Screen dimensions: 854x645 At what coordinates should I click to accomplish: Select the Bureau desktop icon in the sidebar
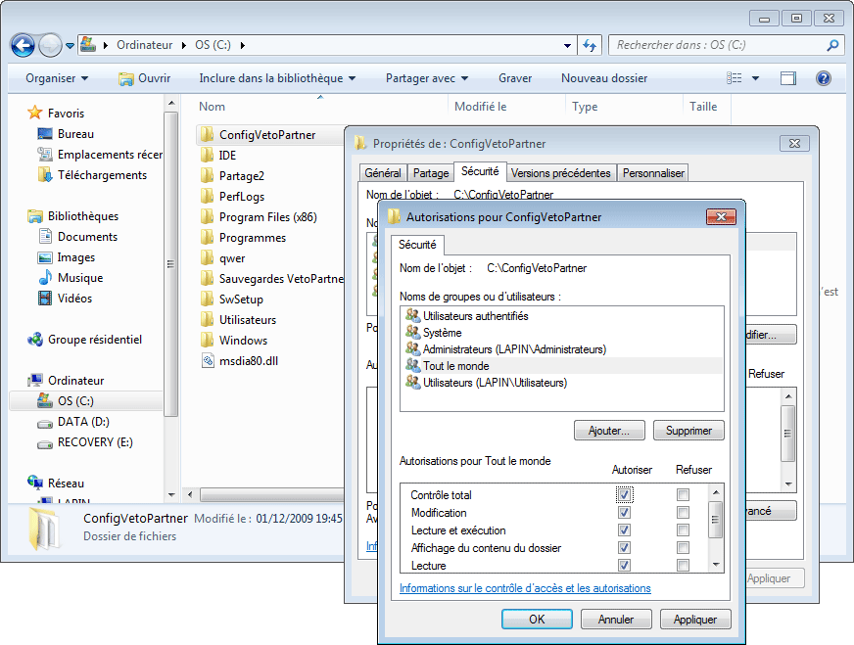pos(45,134)
